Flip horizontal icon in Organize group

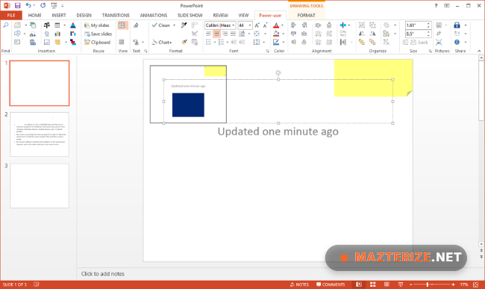tap(362, 34)
